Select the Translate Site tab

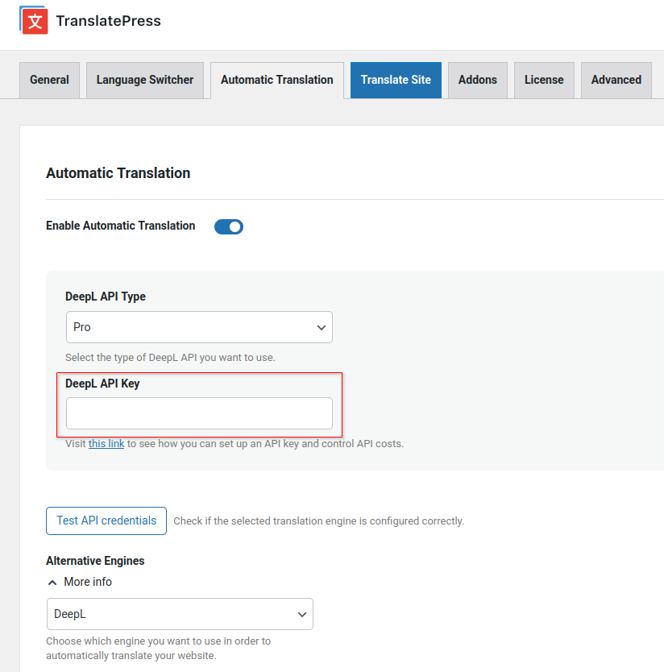coord(396,80)
